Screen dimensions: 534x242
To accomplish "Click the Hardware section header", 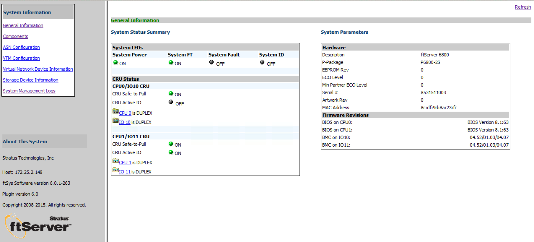I will pyautogui.click(x=416, y=47).
